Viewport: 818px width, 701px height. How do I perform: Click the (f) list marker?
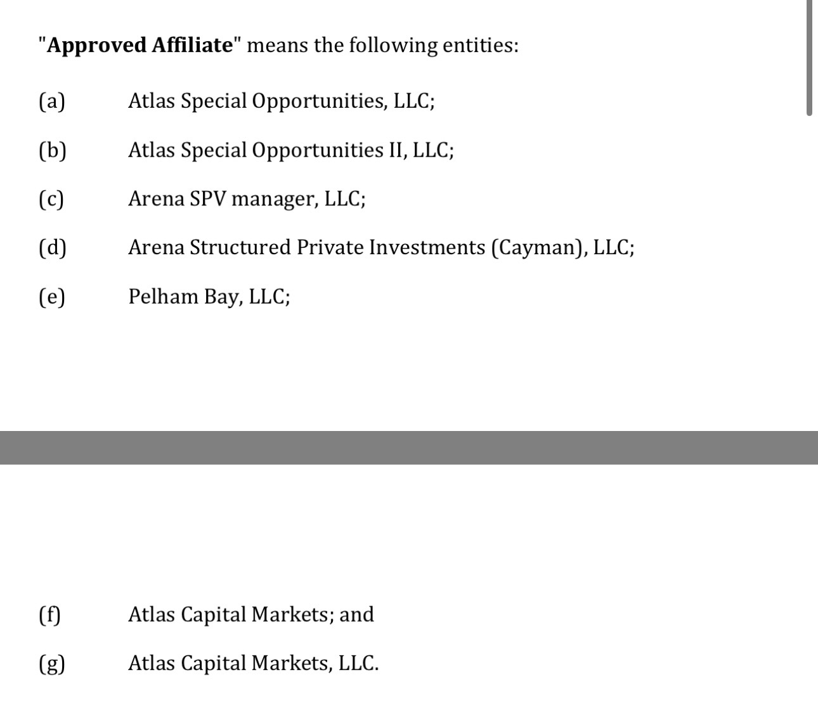pos(50,615)
